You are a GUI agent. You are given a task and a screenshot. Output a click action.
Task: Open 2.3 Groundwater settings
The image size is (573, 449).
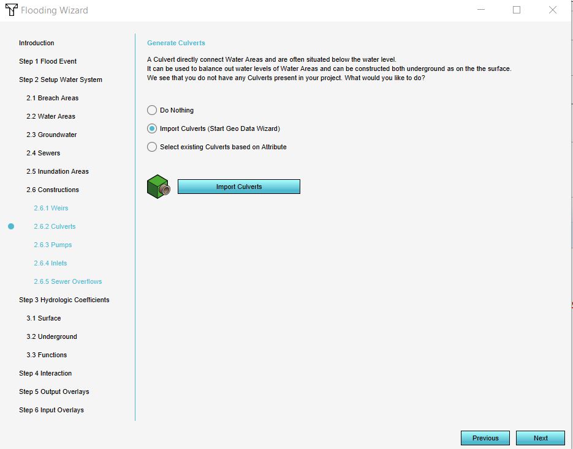coord(51,135)
